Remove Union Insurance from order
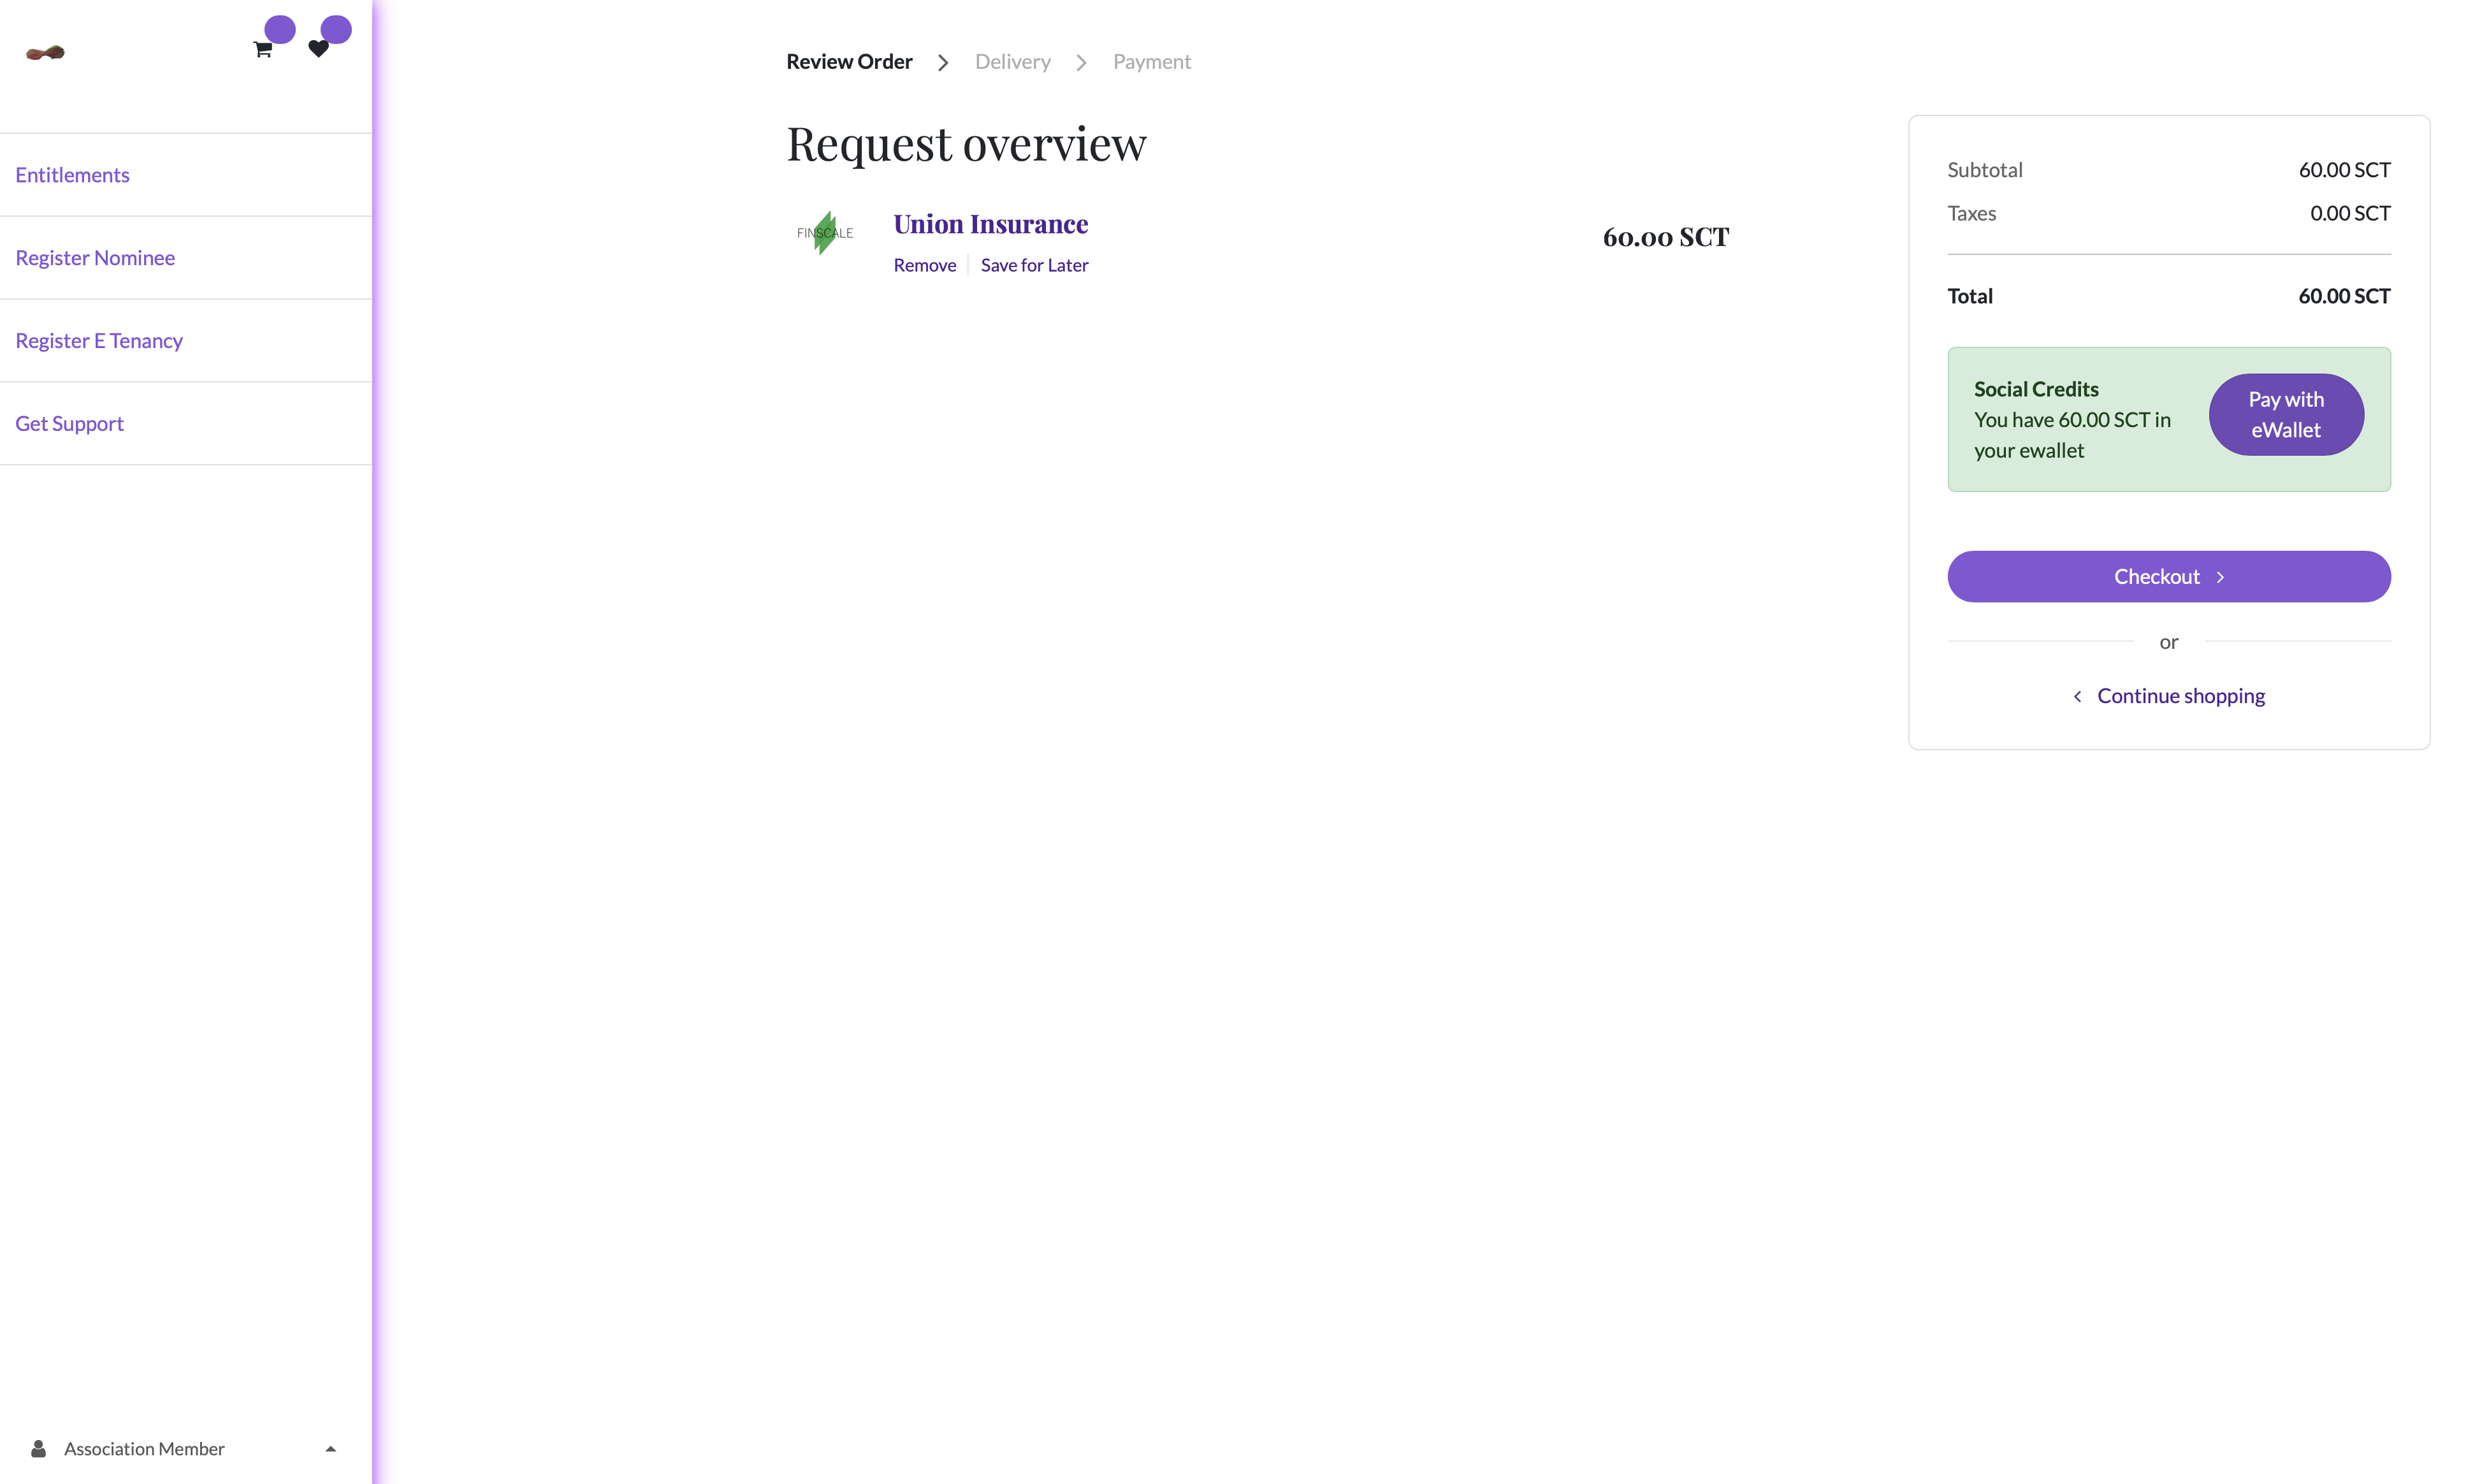 tap(925, 265)
